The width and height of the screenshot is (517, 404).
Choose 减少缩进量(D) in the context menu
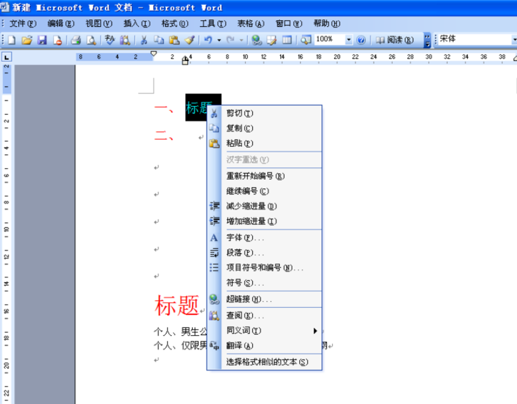(265, 207)
